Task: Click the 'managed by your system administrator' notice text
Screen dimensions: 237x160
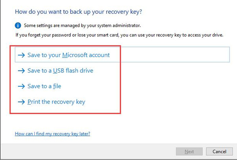Action: (83, 25)
